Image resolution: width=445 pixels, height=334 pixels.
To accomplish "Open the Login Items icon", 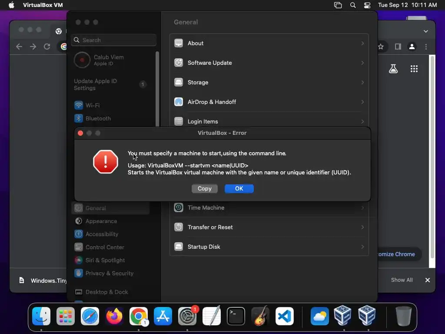I will tap(179, 121).
